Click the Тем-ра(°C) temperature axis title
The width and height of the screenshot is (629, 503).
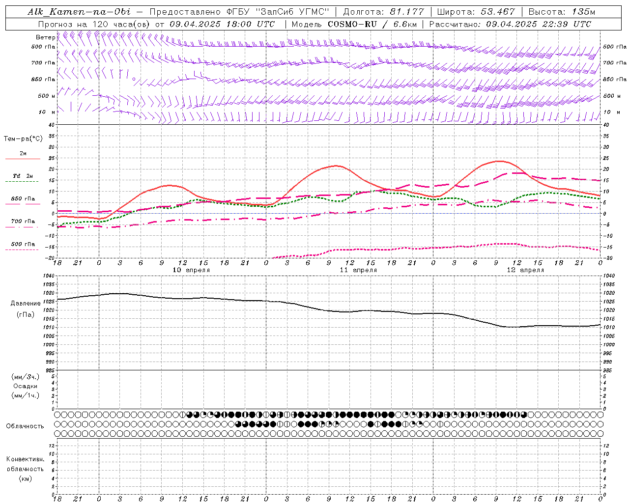point(23,139)
